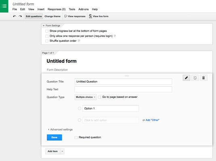
Task: Toggle Shuffle question order checkbox
Action: click(47, 41)
